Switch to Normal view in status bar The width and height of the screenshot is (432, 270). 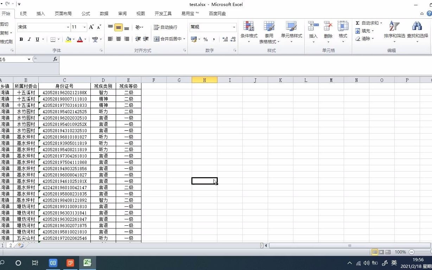pos(375,252)
